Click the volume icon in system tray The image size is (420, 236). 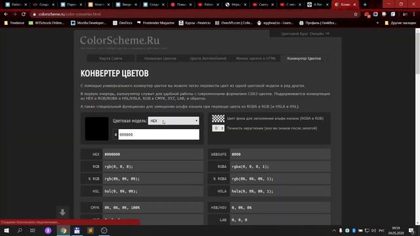[373, 231]
